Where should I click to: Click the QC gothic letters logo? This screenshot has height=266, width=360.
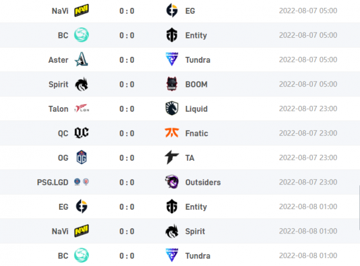click(x=82, y=133)
